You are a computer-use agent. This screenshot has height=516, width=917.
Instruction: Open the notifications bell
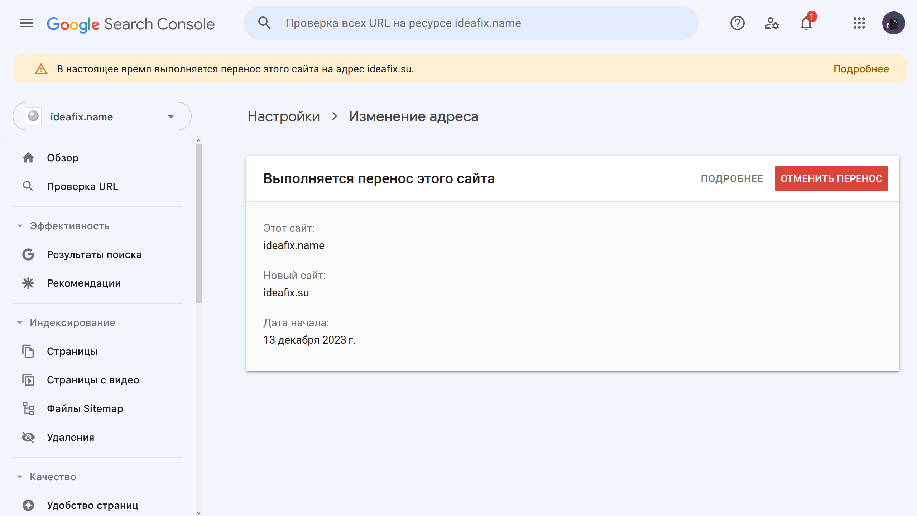pyautogui.click(x=806, y=24)
